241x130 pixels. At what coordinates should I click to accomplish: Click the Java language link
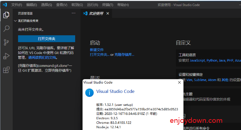coord(222,60)
